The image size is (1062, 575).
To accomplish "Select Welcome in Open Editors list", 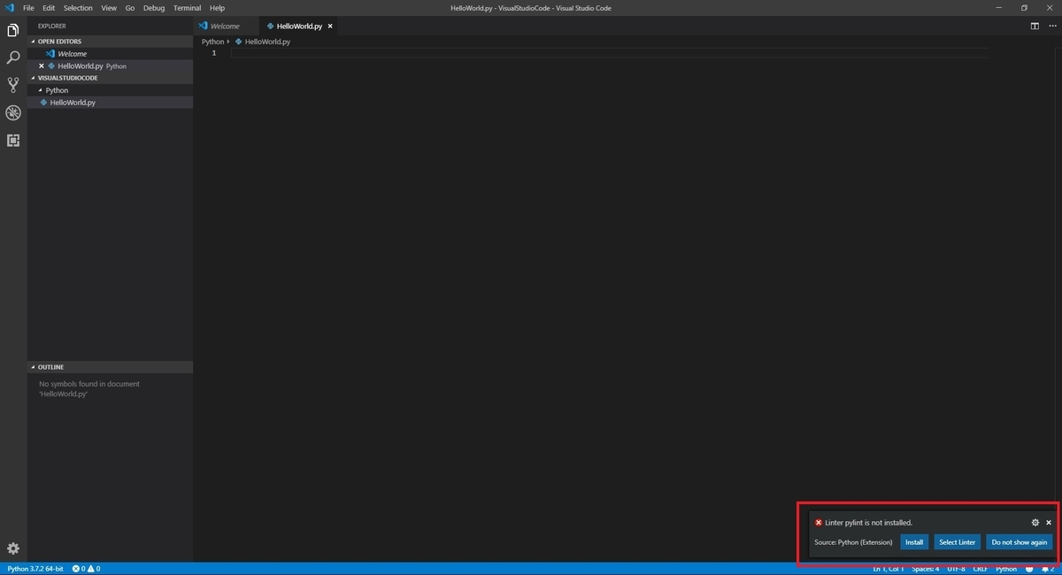I will point(110,54).
